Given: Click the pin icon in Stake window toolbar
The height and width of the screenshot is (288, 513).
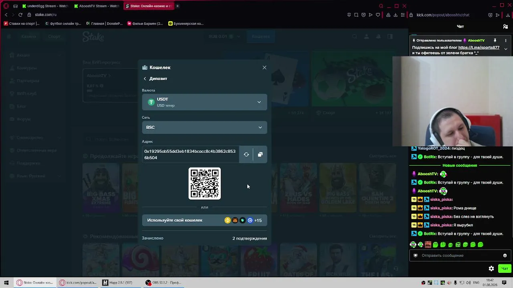Looking at the screenshot, I should [349, 15].
